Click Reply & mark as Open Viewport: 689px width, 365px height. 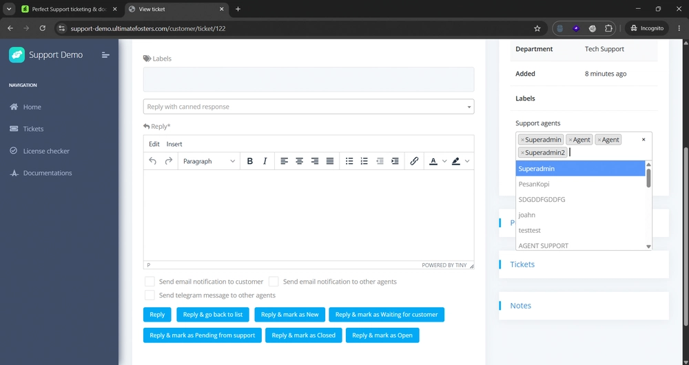(382, 335)
